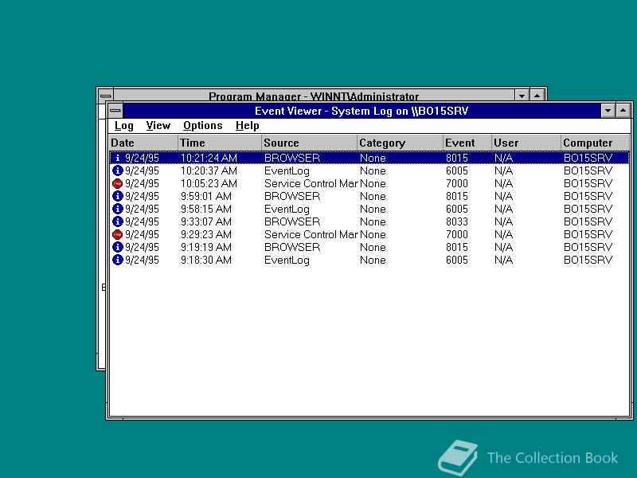
Task: Click info icon of 9:58:15 AM event
Action: (117, 209)
